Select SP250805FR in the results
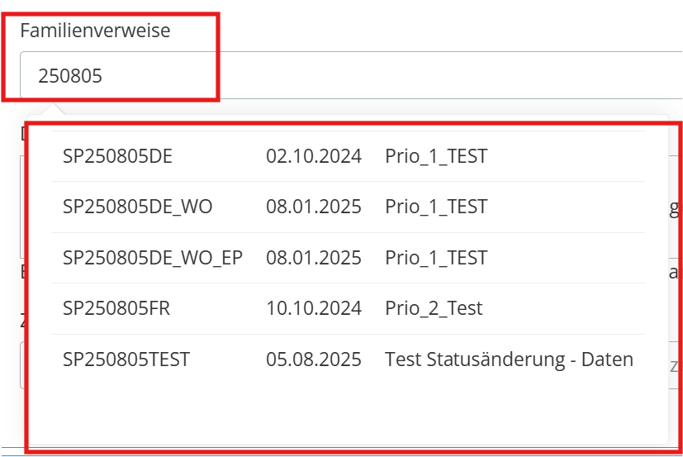The height and width of the screenshot is (457, 683). pyautogui.click(x=348, y=308)
